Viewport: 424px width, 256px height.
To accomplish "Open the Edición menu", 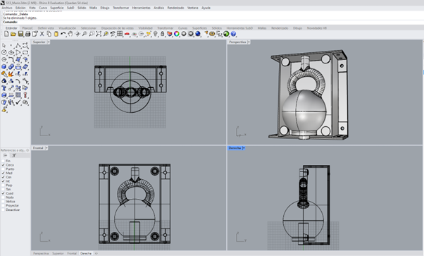I will tap(20, 8).
